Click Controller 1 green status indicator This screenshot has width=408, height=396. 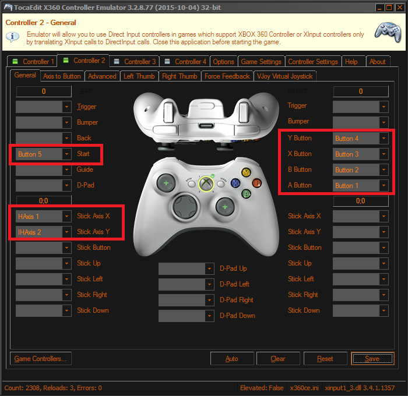[15, 61]
